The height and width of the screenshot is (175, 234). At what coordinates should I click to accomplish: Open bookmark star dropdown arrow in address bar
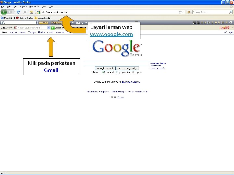coord(184,12)
